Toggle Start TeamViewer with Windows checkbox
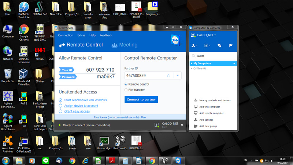293x165 pixels. 60,100
